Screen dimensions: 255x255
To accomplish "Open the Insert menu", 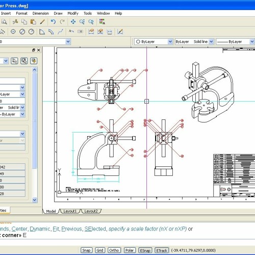I will click(x=6, y=13).
